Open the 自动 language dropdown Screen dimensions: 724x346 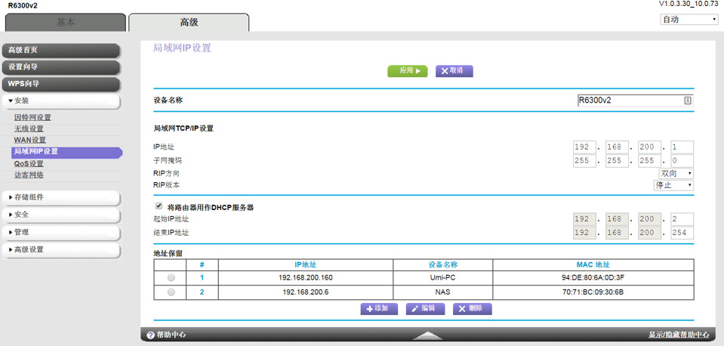(689, 20)
